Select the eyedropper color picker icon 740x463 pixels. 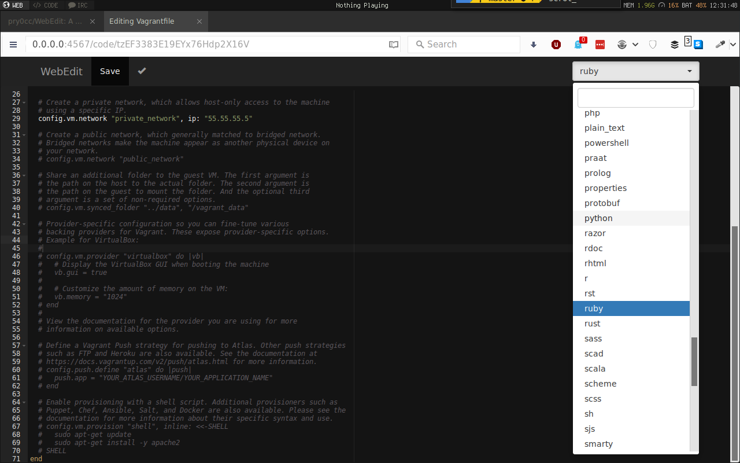tap(720, 45)
